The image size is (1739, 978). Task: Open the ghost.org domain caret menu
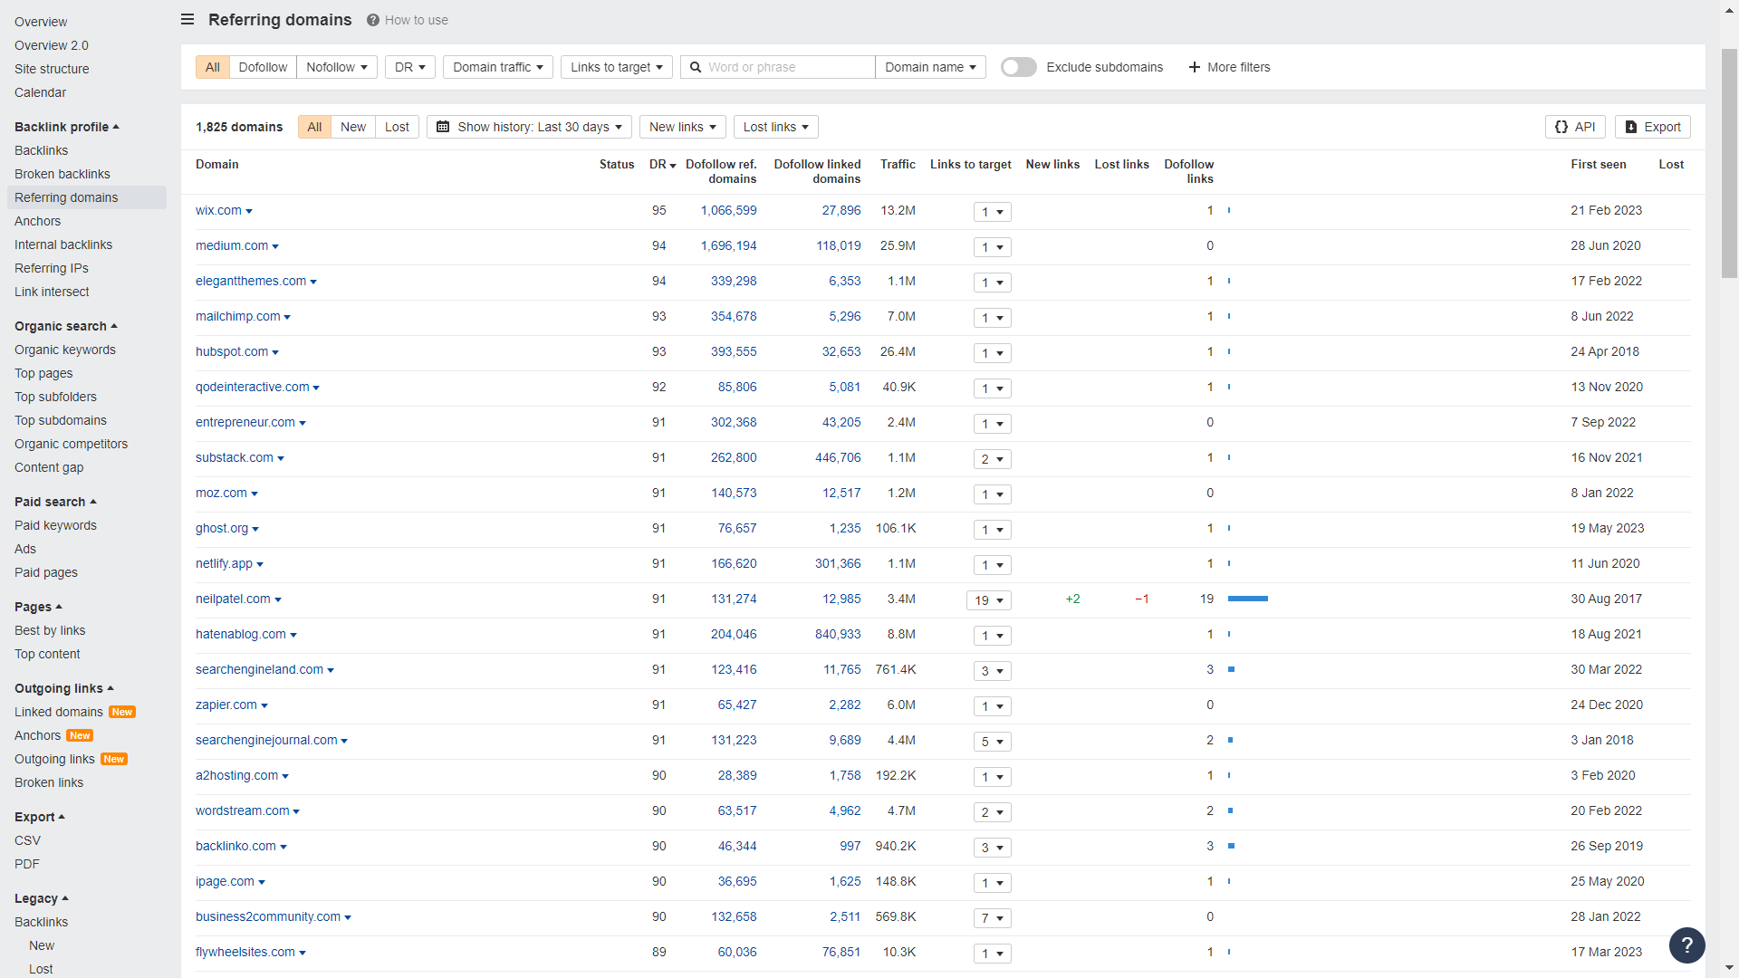click(255, 530)
